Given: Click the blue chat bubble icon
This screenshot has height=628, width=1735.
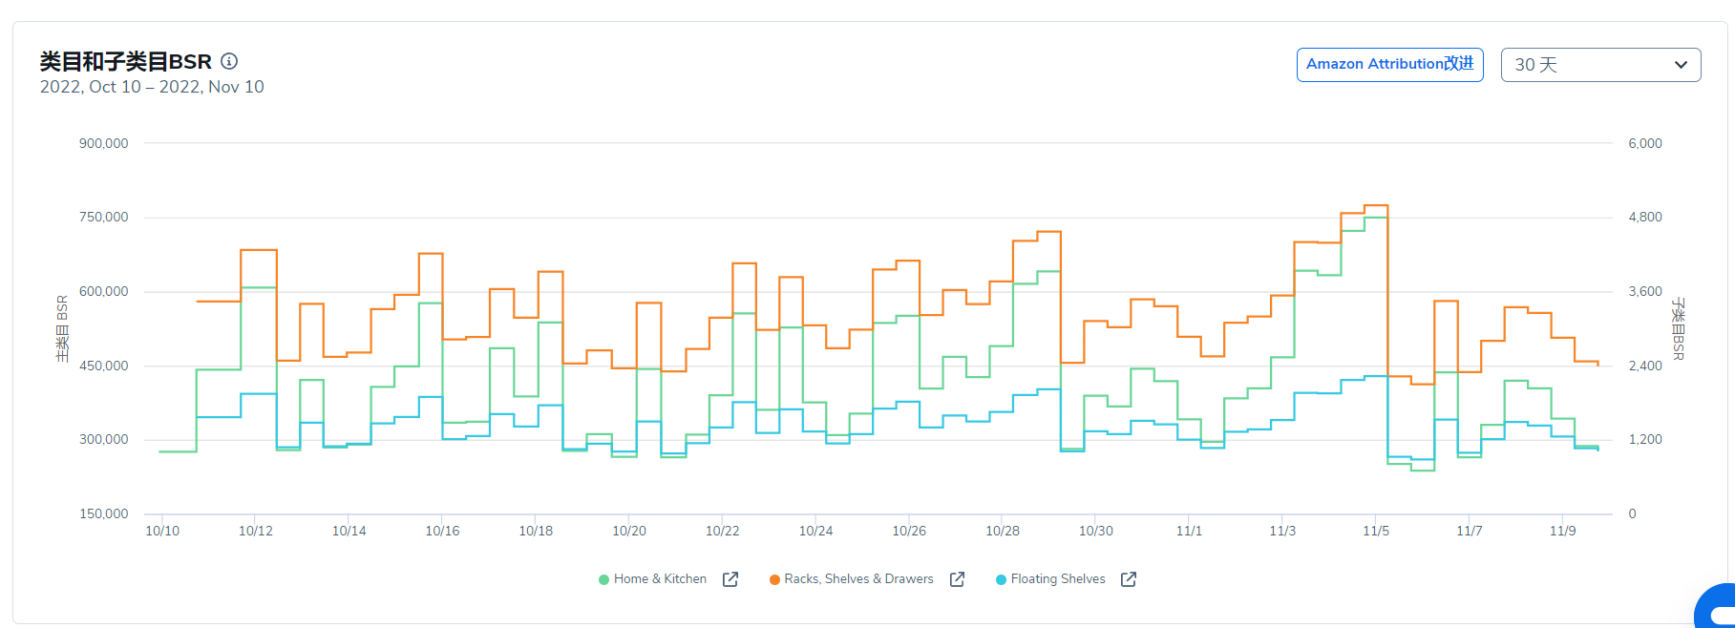Looking at the screenshot, I should (1718, 608).
